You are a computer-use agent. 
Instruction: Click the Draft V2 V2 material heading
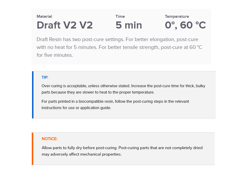coord(65,25)
